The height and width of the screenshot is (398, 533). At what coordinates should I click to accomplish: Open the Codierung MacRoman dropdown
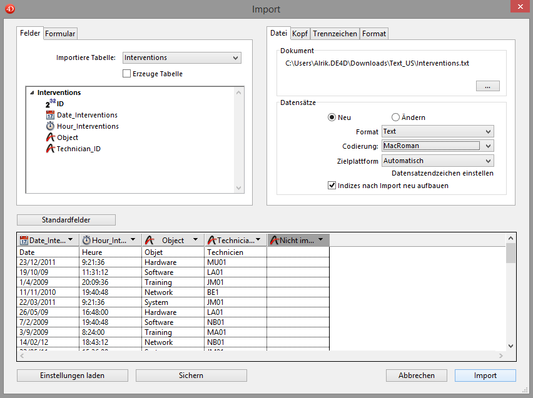click(437, 146)
